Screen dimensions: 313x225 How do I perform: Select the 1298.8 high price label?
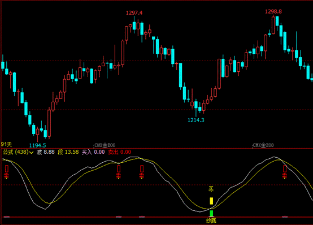(x=273, y=12)
